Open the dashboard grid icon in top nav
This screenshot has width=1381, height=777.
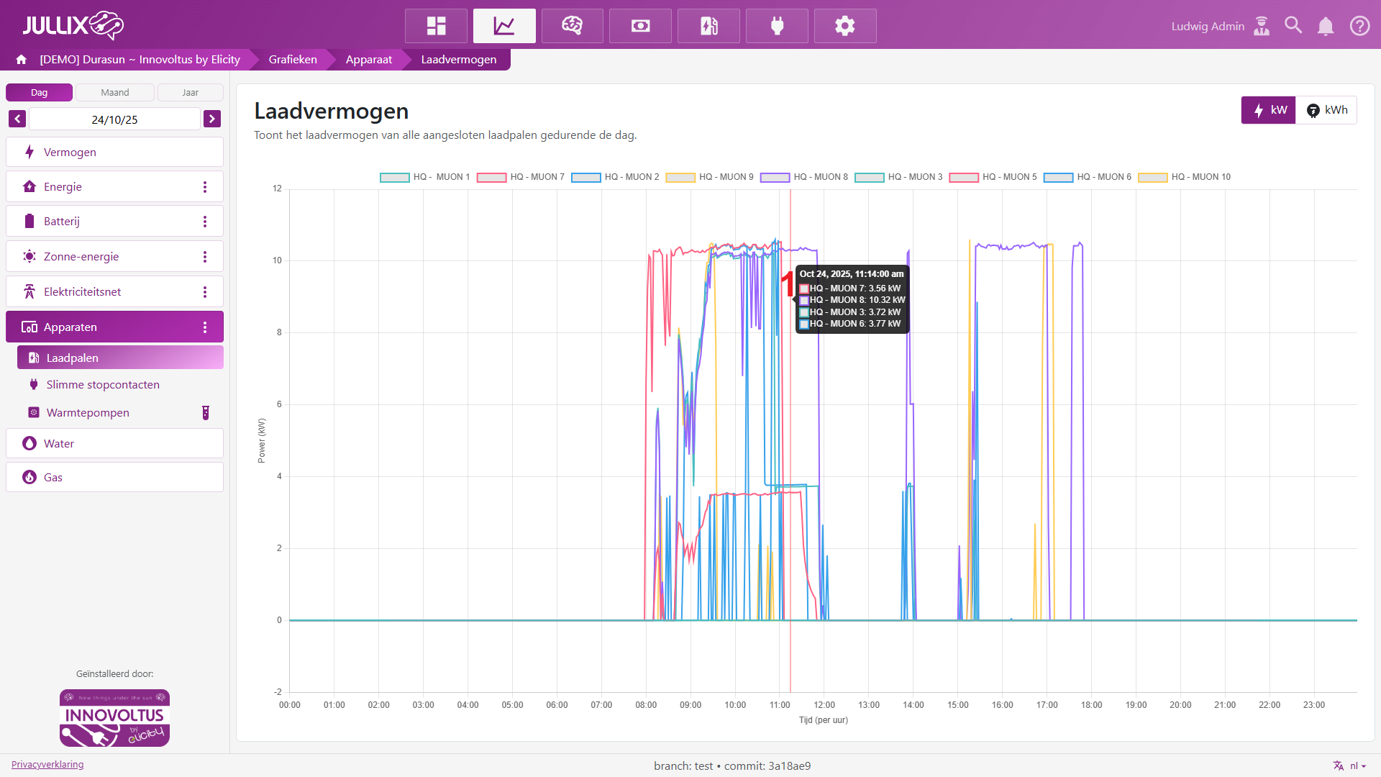[x=436, y=26]
